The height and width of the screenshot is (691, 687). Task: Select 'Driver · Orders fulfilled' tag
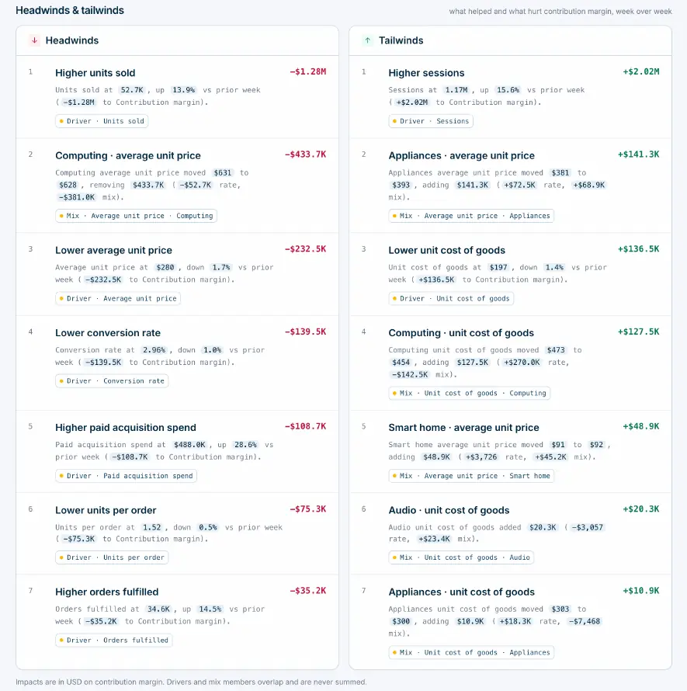coord(113,641)
